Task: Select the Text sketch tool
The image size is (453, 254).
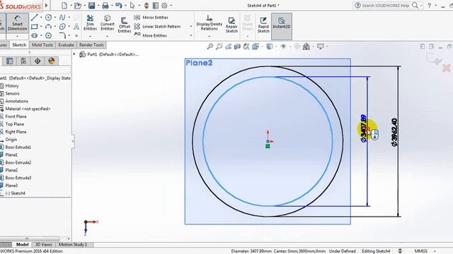Action: 76,27
